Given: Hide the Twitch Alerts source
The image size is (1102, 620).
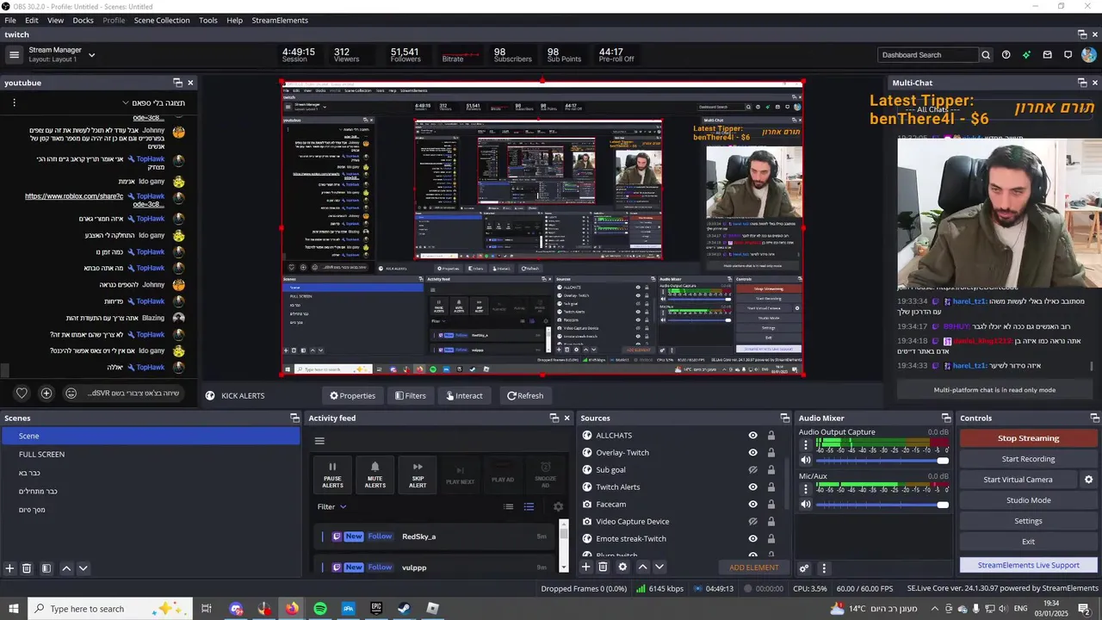Looking at the screenshot, I should coord(753,487).
